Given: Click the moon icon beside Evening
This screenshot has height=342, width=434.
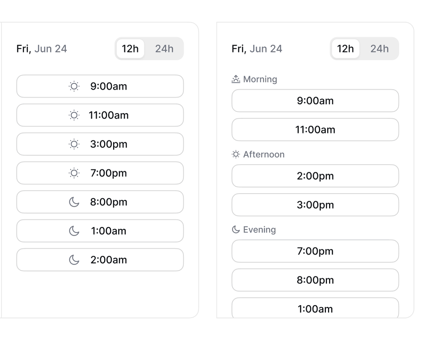Looking at the screenshot, I should tap(236, 229).
